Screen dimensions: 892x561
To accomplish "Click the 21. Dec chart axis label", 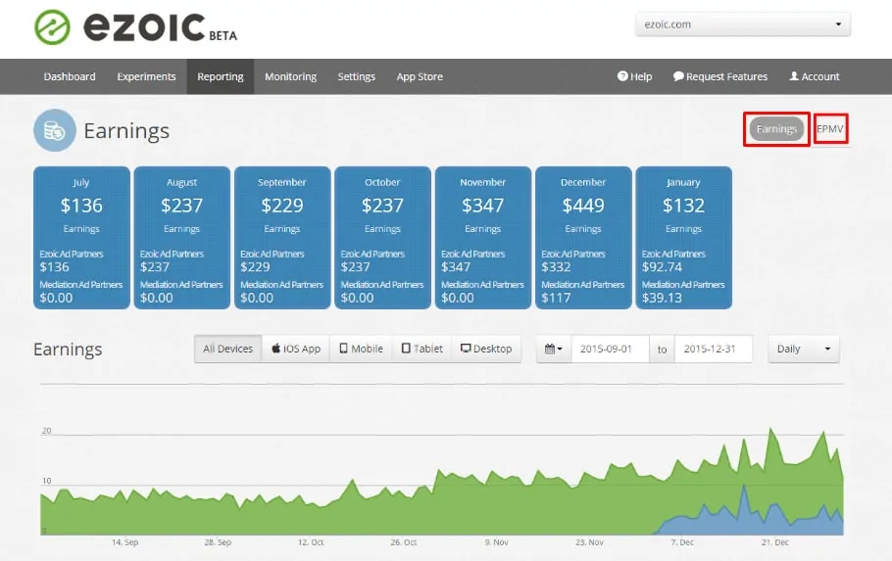I will click(775, 542).
